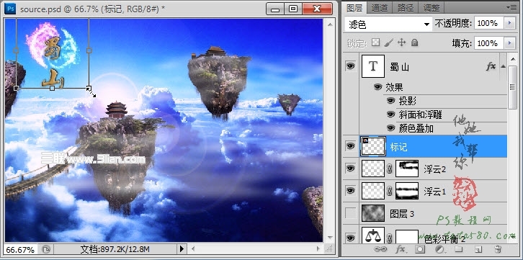Click the 颜色叠加 effect name

(416, 128)
